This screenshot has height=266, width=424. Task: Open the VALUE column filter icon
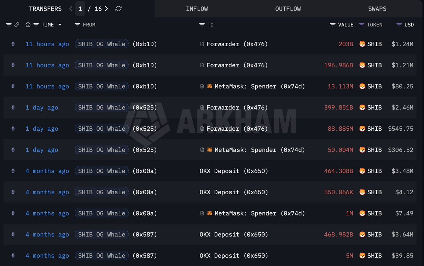pyautogui.click(x=333, y=25)
